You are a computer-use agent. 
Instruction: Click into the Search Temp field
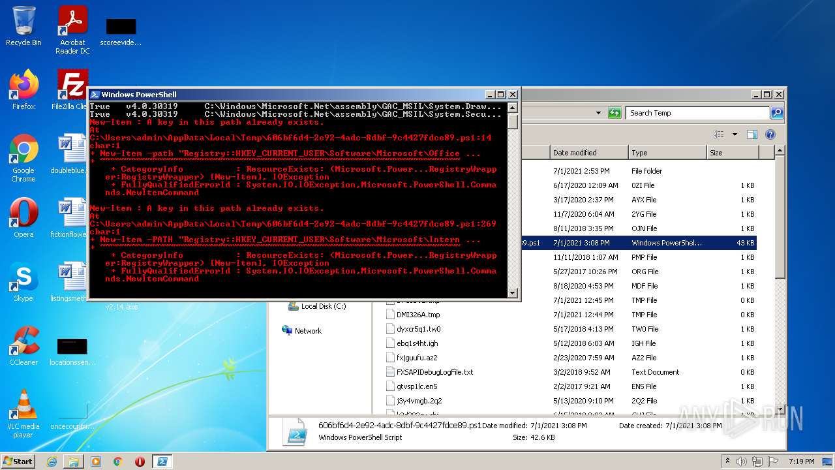pyautogui.click(x=697, y=113)
